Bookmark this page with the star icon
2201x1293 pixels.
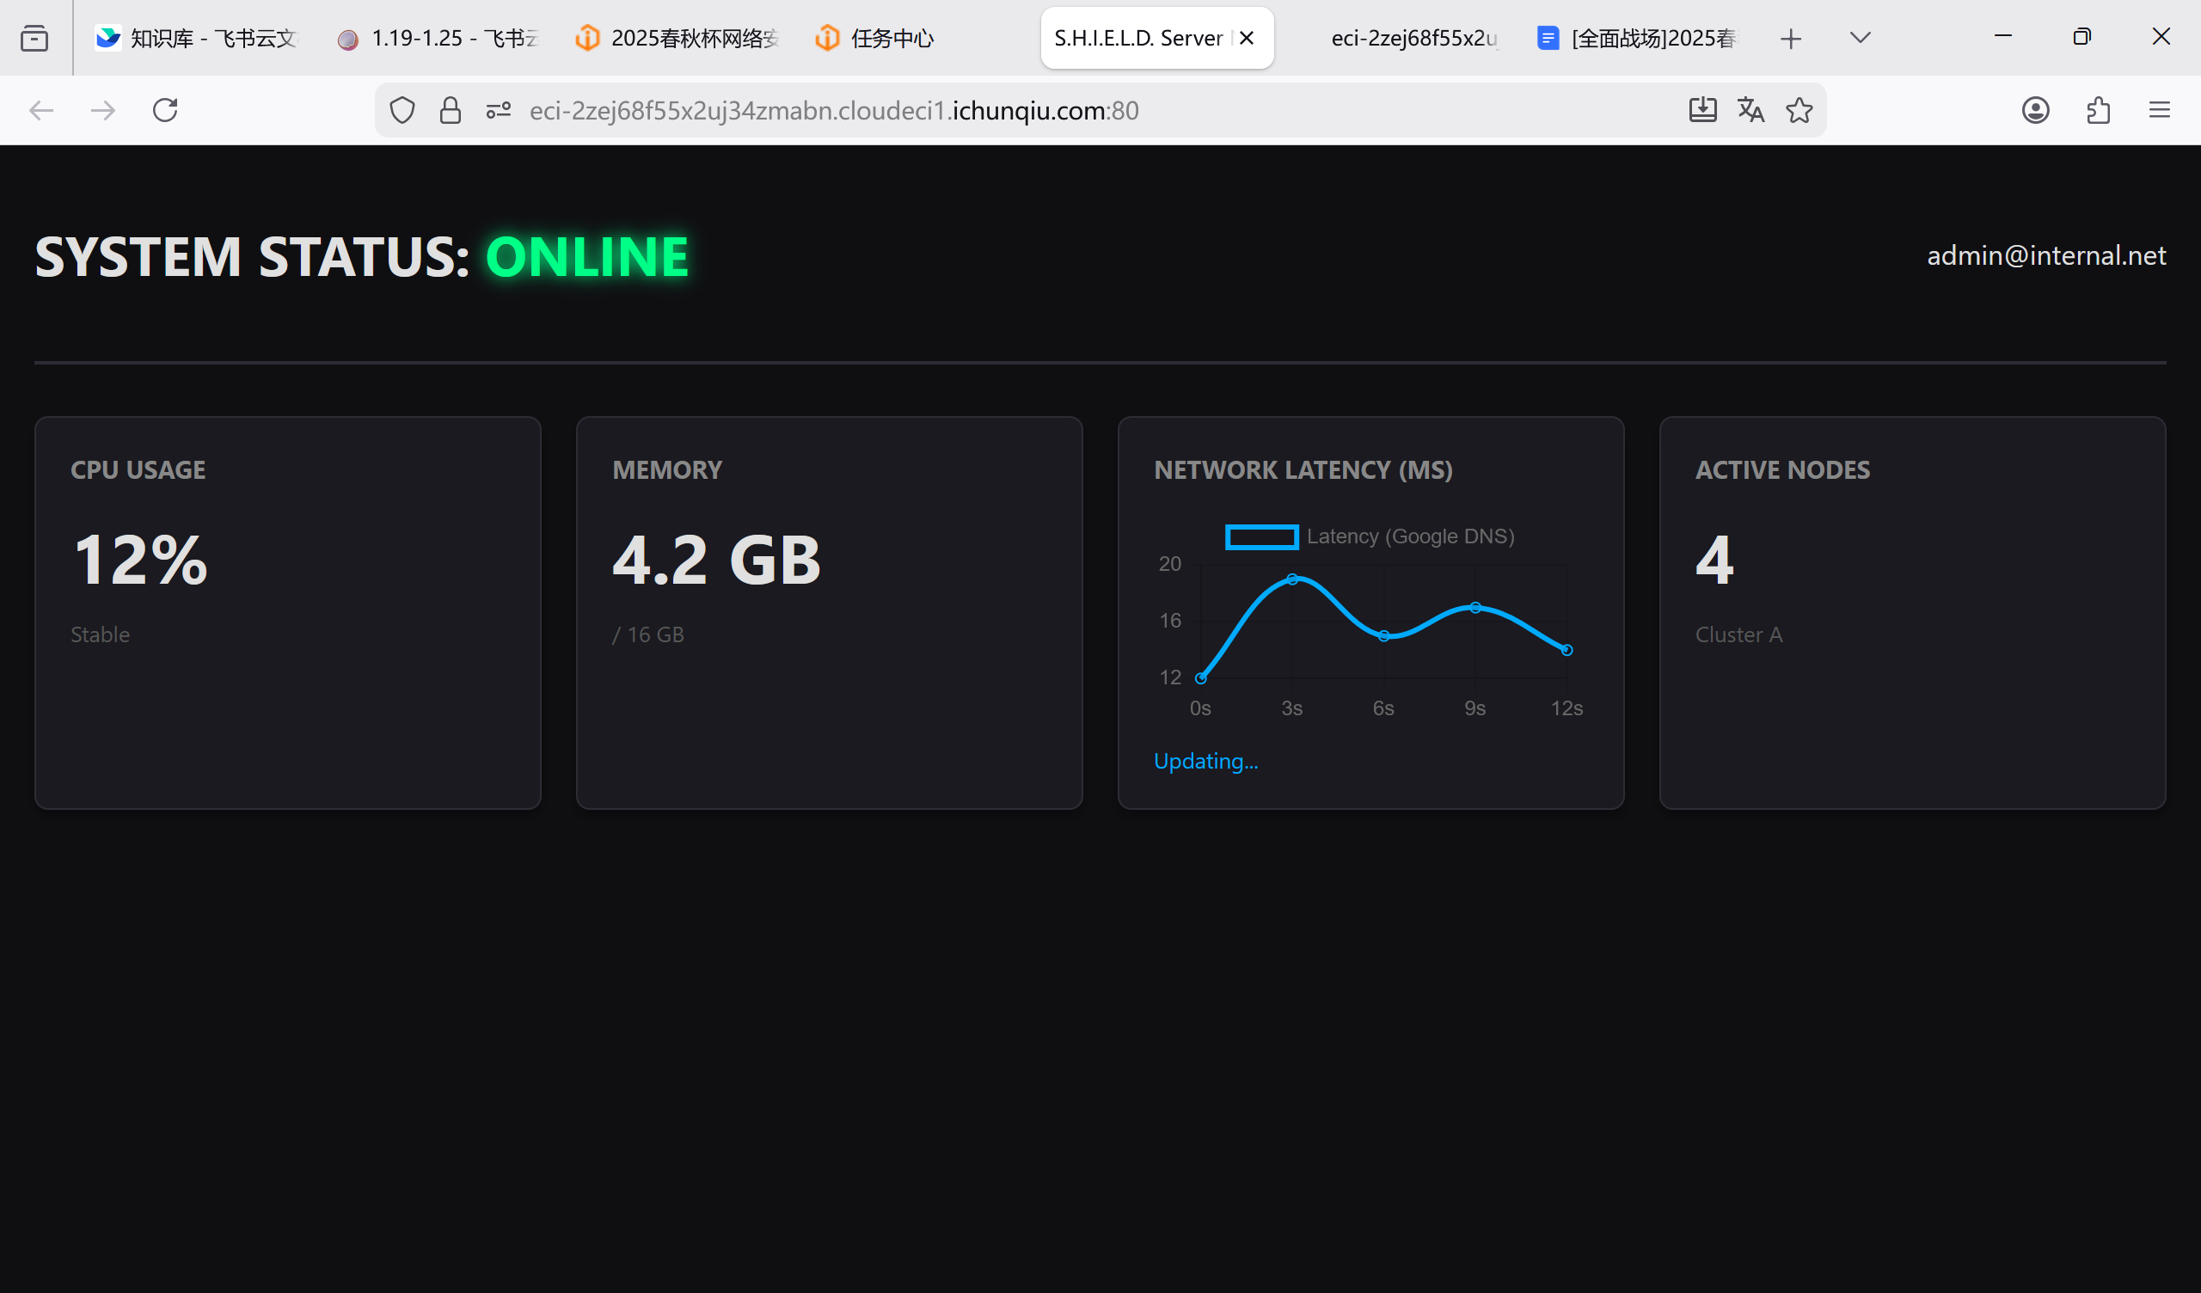pos(1799,110)
